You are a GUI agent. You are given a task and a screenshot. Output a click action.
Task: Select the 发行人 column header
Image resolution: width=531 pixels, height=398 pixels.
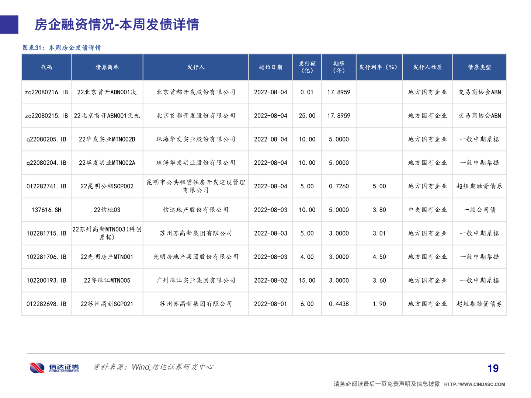coord(195,67)
